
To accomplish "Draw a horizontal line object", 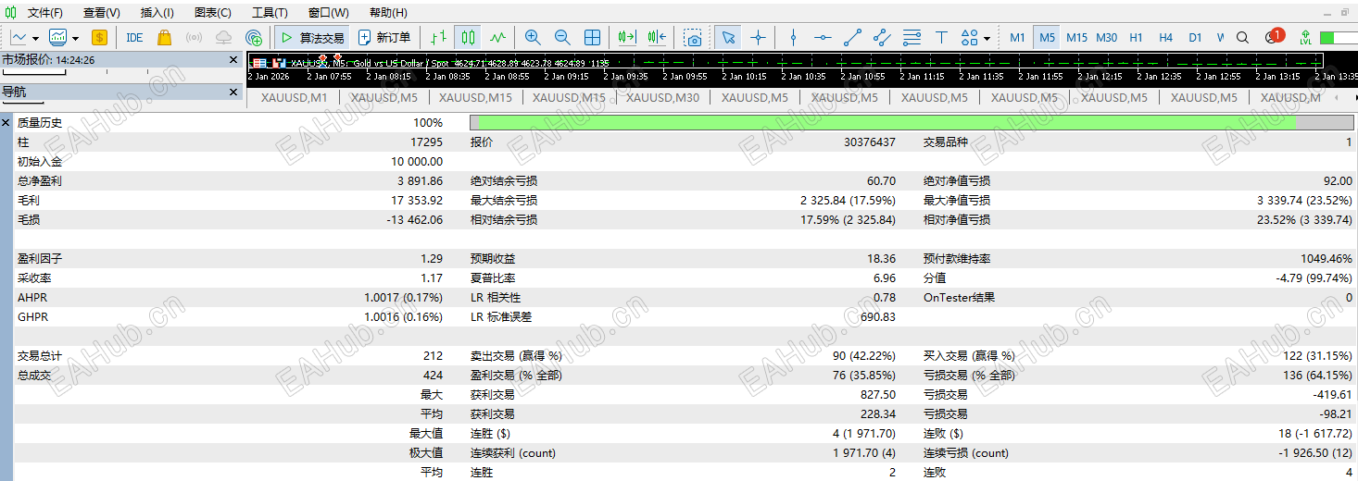I will pyautogui.click(x=823, y=38).
